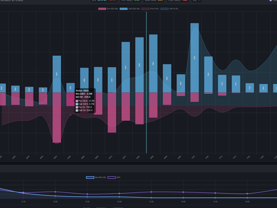Screen dimensions: 277x208
Task: Toggle the Call GEX (M) legend item
Action: click(x=130, y=9)
